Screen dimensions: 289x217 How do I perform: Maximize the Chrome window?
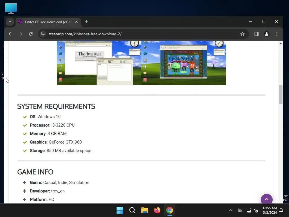coord(264,21)
